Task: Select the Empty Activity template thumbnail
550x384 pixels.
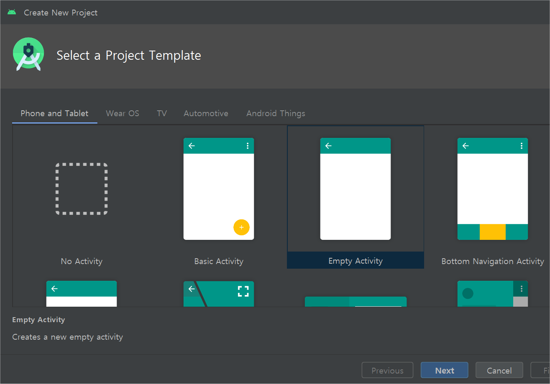Action: (356, 189)
